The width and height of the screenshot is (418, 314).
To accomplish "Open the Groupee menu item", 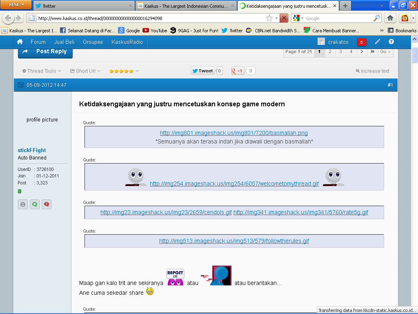I will 93,42.
